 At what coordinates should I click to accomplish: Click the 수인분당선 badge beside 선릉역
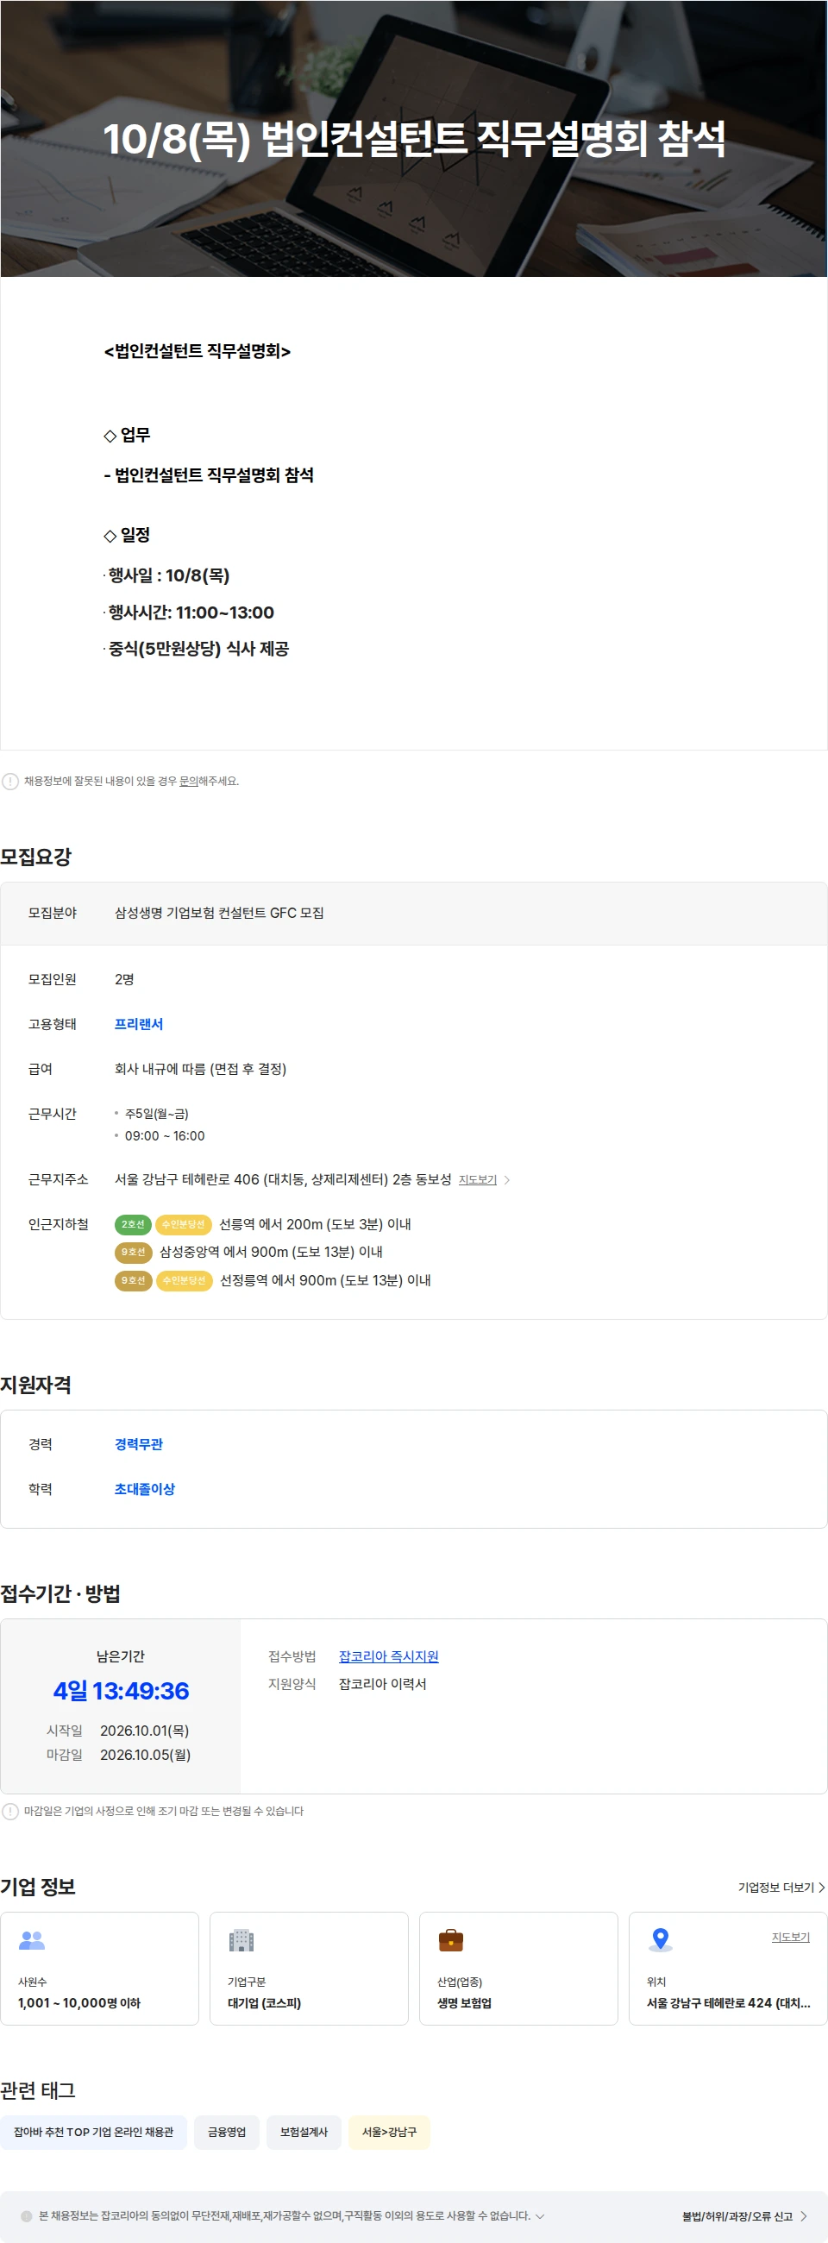point(183,1224)
